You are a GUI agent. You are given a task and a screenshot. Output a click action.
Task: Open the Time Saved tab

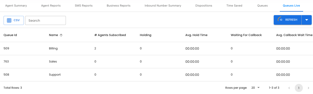point(234,6)
